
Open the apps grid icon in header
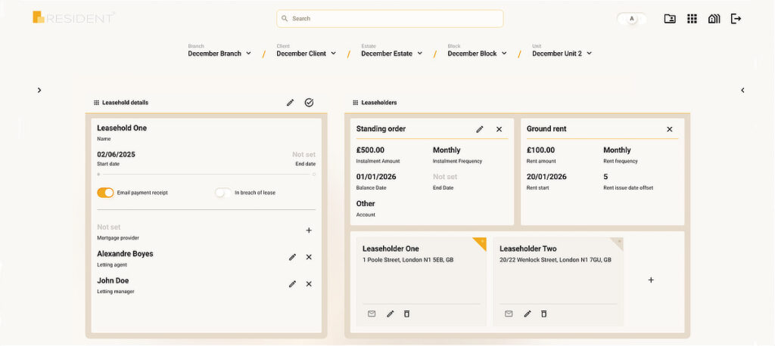(x=692, y=19)
